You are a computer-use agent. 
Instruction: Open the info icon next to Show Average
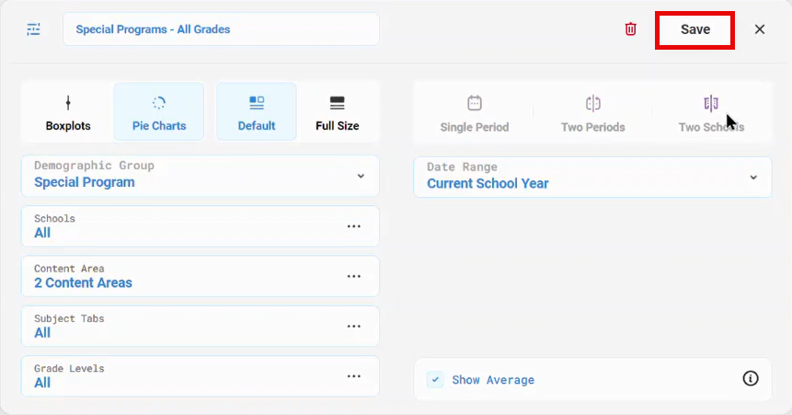click(x=751, y=378)
